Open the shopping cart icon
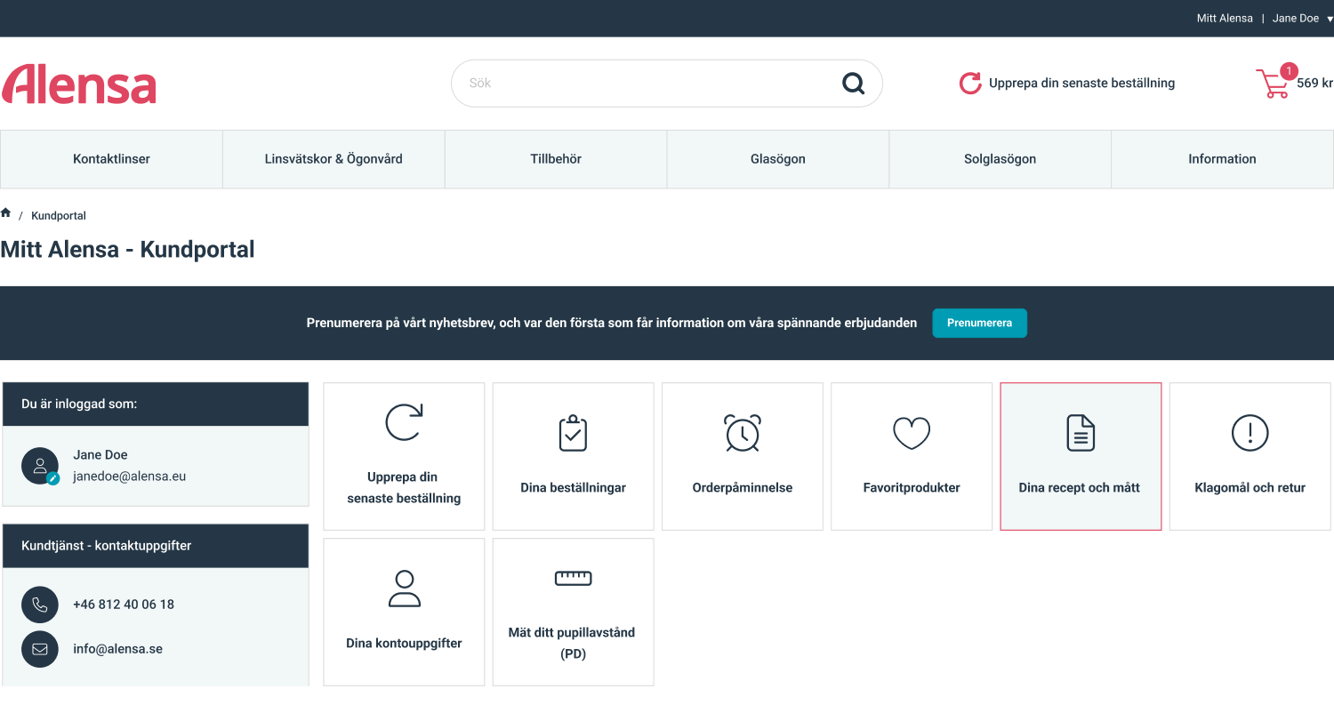The image size is (1334, 705). coord(1272,84)
